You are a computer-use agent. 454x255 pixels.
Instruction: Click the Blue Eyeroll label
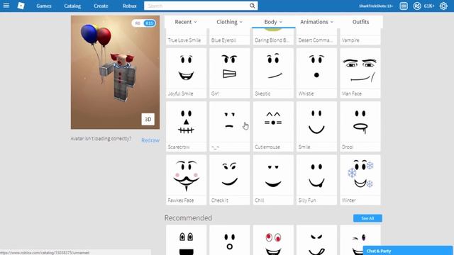(223, 40)
